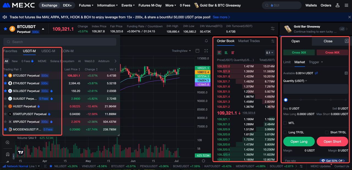
Task: Click the announcement speaker icon in the banner
Action: 5,17
